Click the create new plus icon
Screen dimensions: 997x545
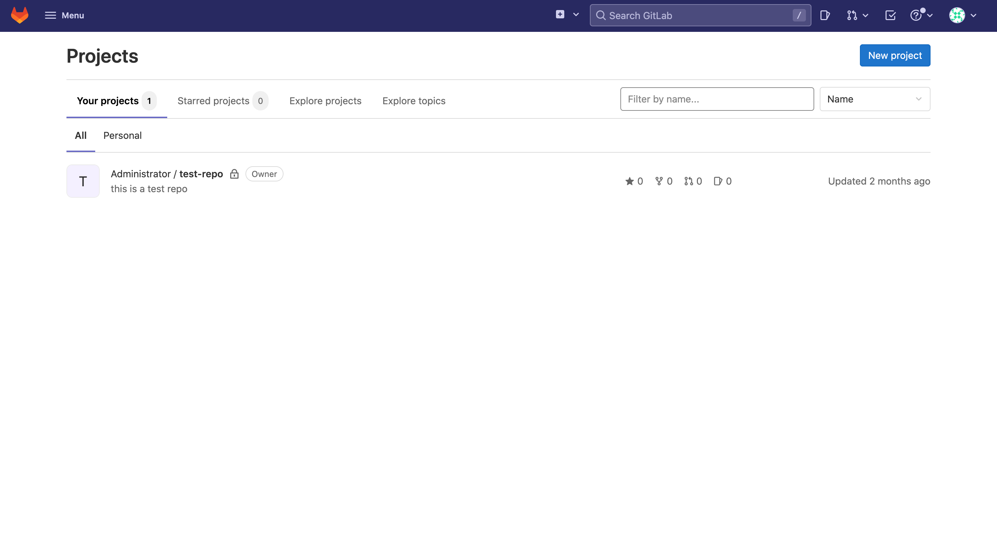click(560, 15)
